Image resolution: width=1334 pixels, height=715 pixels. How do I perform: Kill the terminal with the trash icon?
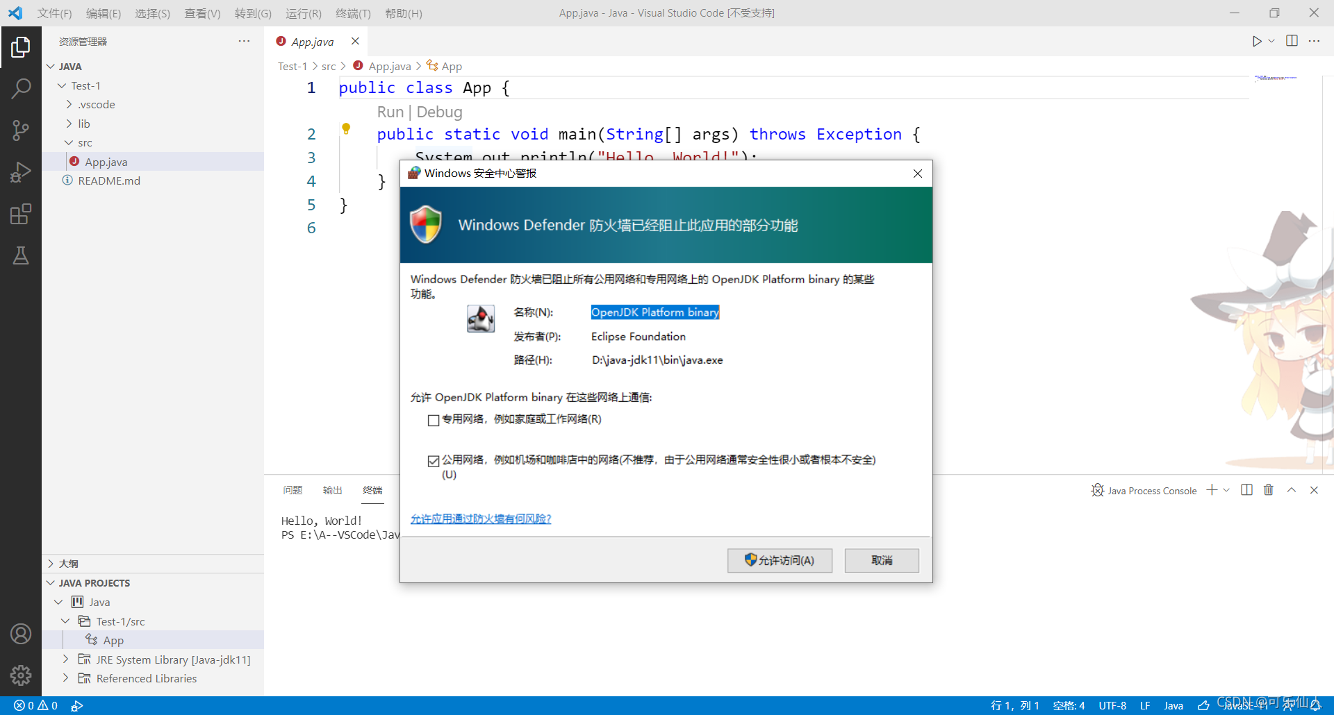1268,490
